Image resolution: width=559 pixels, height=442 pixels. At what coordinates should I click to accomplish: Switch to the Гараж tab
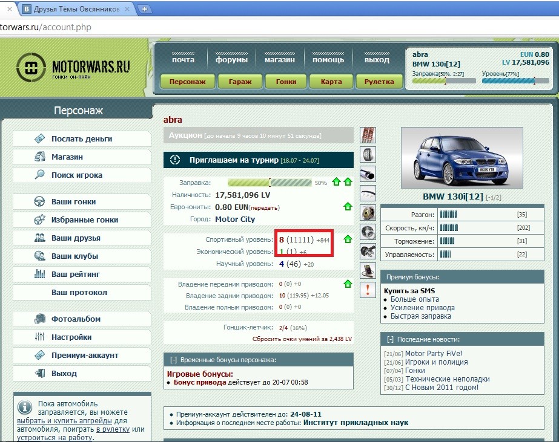pyautogui.click(x=240, y=82)
